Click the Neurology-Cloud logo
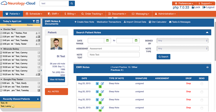Screen dimensions: 216x112 click(18, 3)
